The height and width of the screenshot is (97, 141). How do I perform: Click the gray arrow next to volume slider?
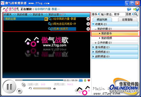[54, 89]
